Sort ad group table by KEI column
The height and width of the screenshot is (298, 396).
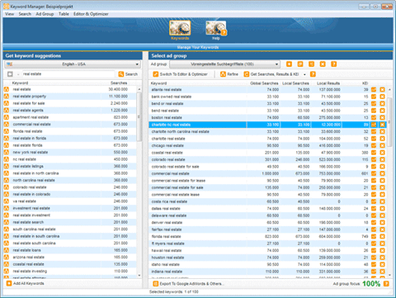[x=365, y=83]
